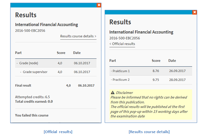Image resolution: width=210 pixels, height=137 pixels.
Task: Click the date 28.09.2017
Action: [177, 80]
